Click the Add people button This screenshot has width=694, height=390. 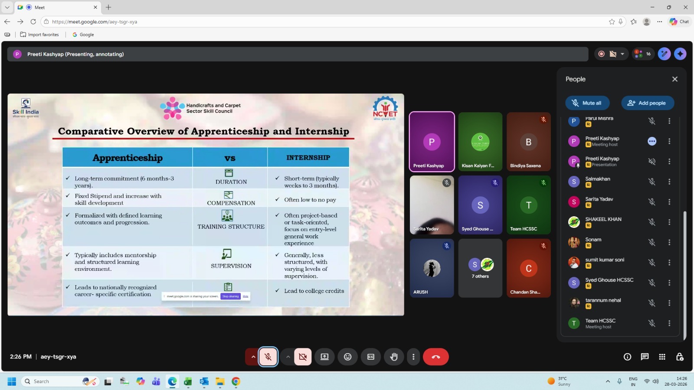point(647,103)
